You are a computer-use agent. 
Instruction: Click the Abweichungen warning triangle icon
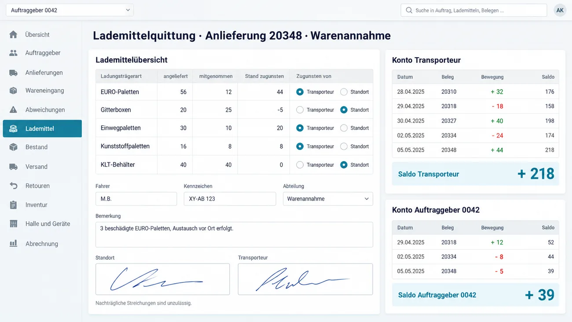[13, 110]
